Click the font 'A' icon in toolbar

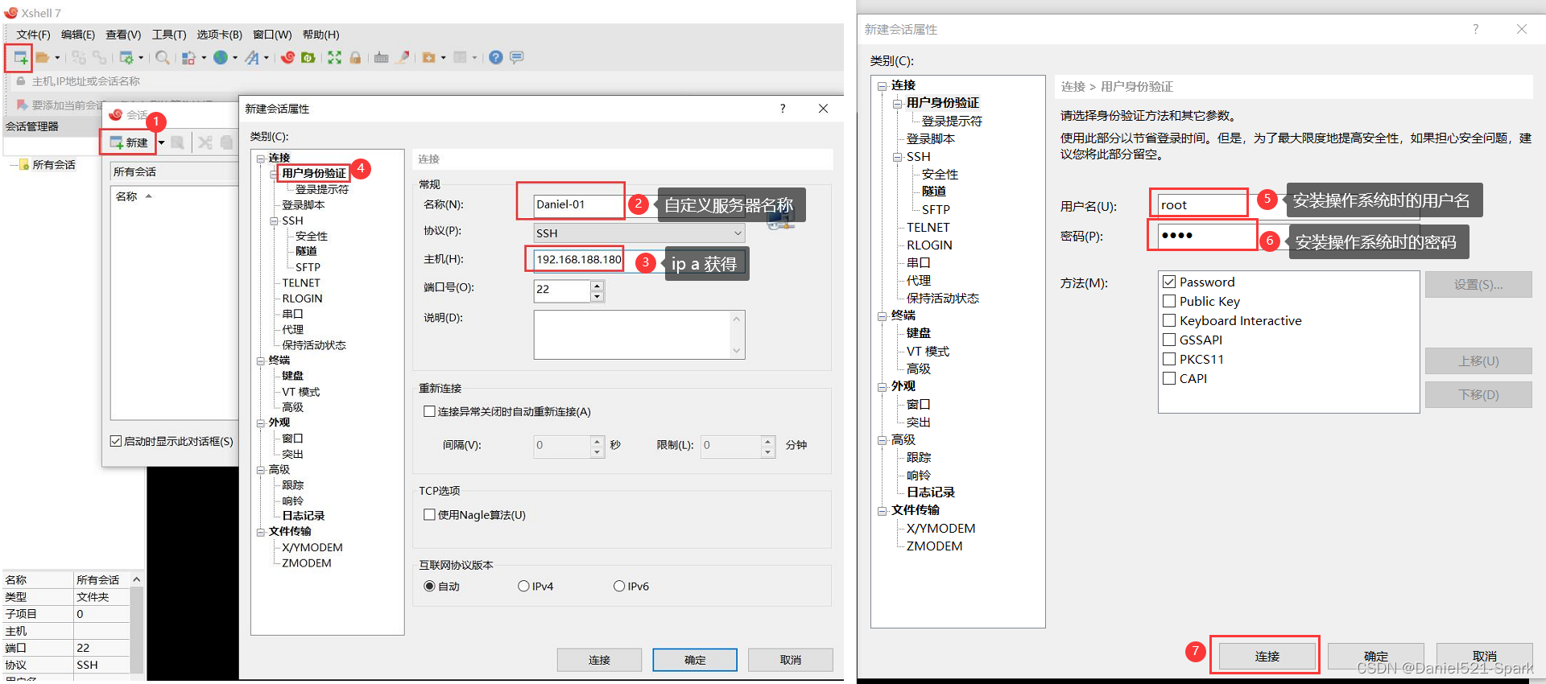pos(252,57)
